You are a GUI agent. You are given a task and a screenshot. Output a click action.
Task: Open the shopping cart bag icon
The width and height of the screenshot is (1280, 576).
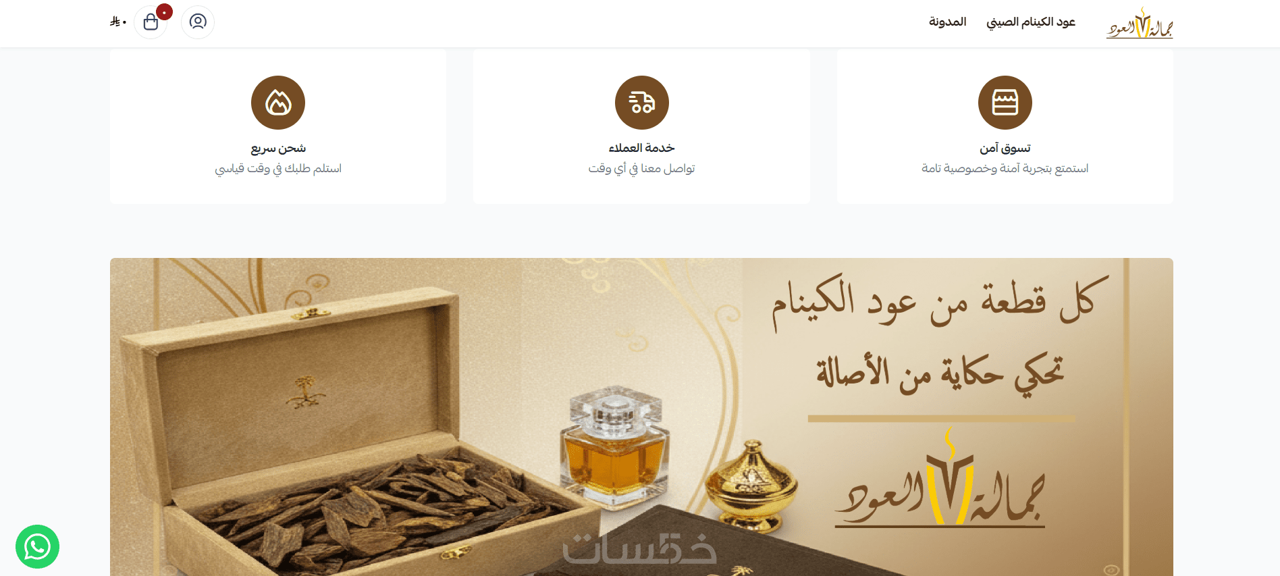(151, 22)
